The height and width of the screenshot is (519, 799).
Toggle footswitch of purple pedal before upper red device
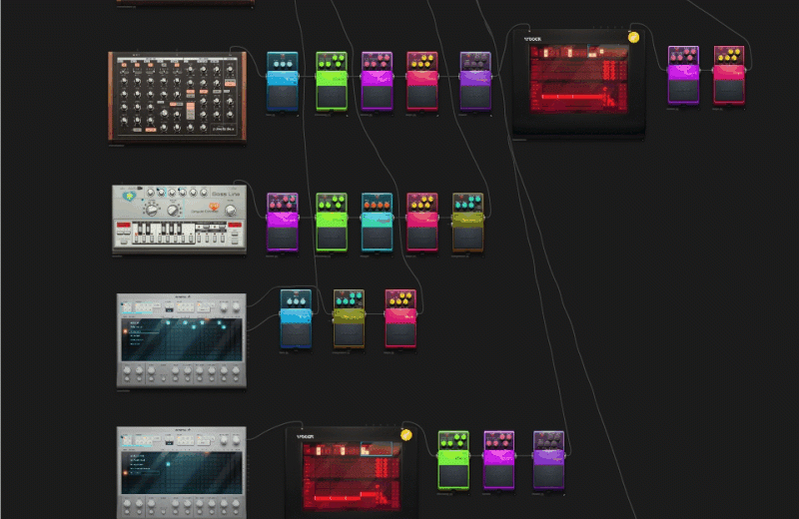coord(475,97)
